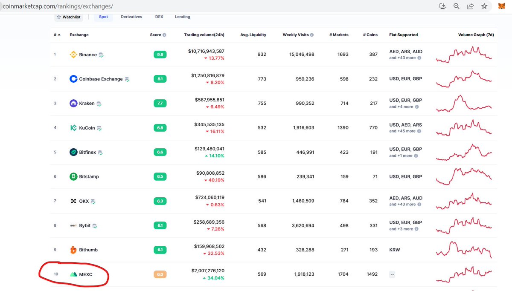Click the proof-of-reserves badge beside Bybit
Screen dimensions: 512x291
pyautogui.click(x=95, y=226)
